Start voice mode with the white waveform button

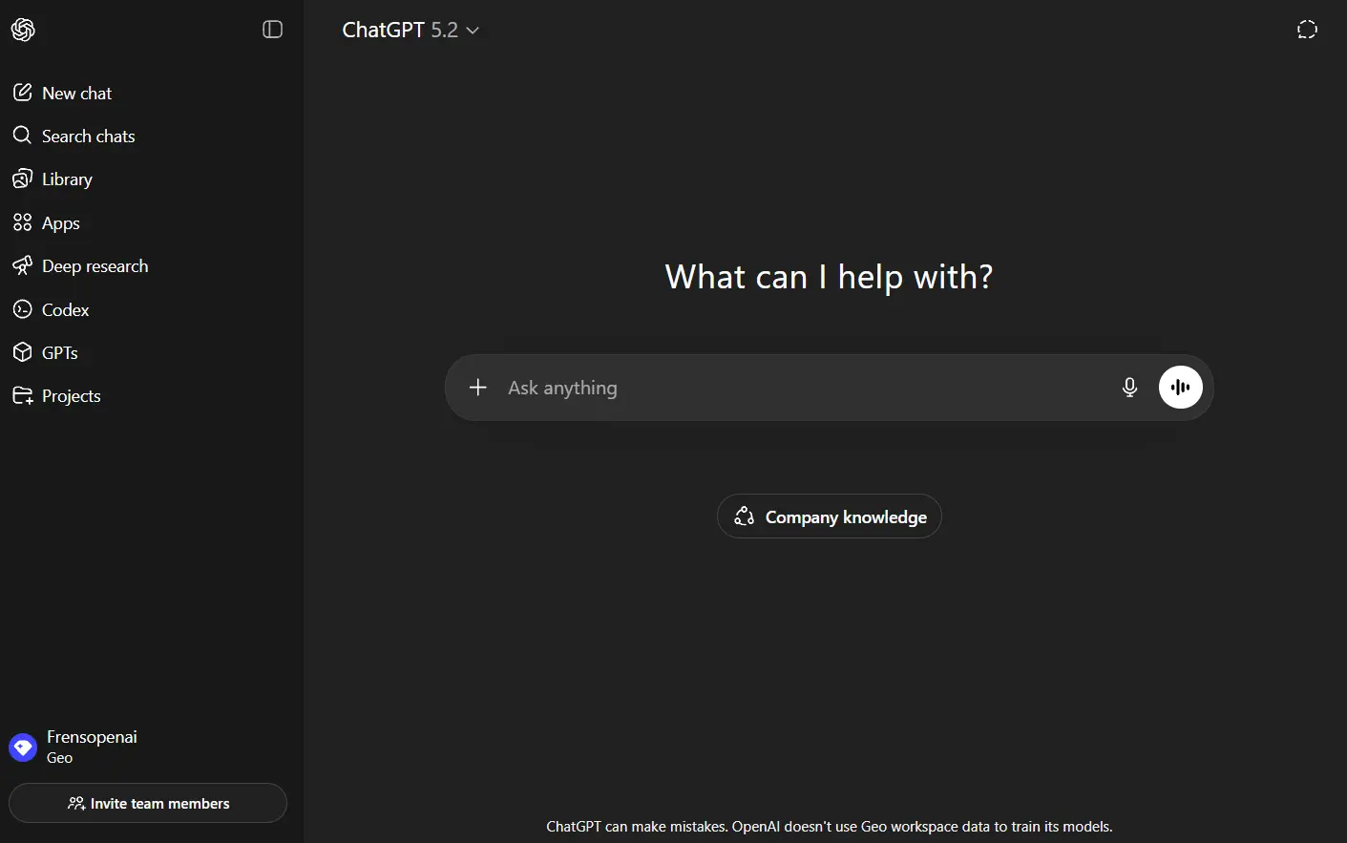coord(1181,387)
